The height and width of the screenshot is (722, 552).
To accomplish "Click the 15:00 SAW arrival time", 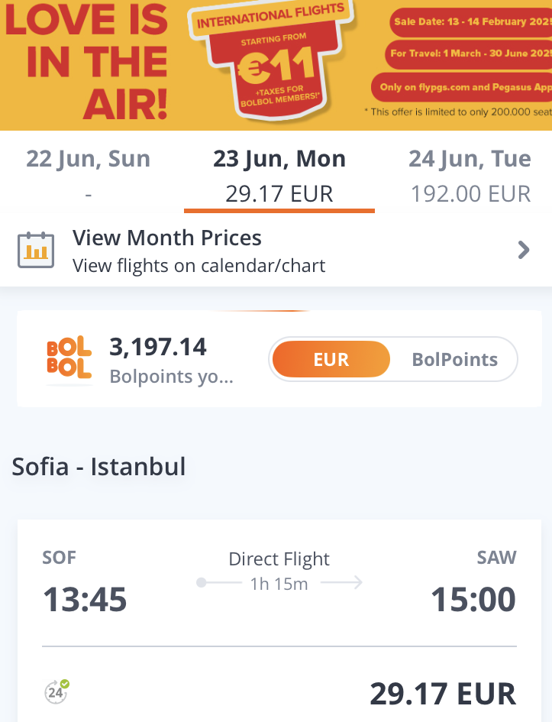I will click(x=473, y=600).
